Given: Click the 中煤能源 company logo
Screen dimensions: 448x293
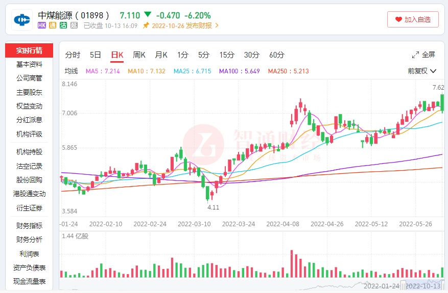Looking at the screenshot, I should (22, 19).
